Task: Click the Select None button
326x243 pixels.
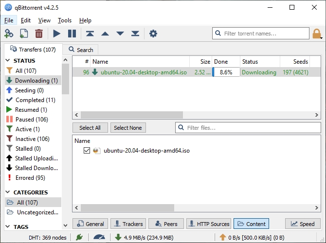Action: (x=128, y=128)
